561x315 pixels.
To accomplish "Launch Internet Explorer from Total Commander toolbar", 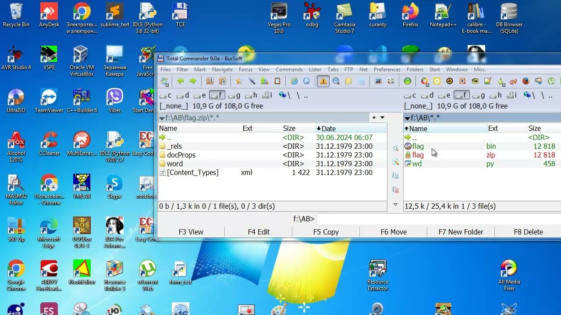I will (x=295, y=81).
